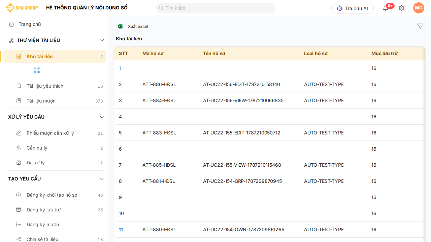Screen dimensions: 431x242
Task: Open Kho tài liệu in sidebar
Action: pos(55,56)
